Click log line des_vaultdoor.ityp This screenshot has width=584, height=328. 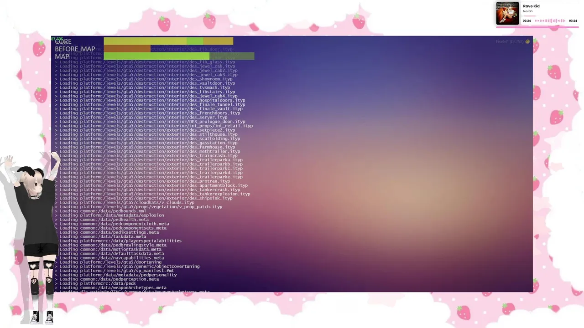[x=145, y=83]
